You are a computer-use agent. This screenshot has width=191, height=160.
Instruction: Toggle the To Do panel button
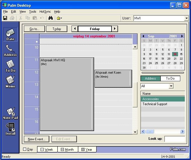point(170,78)
